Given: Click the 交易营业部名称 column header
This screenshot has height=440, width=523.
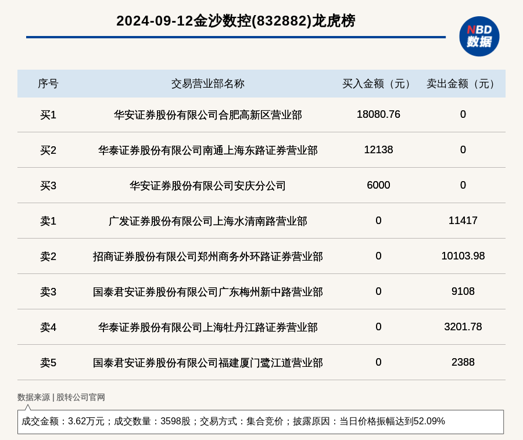Looking at the screenshot, I should point(208,84).
